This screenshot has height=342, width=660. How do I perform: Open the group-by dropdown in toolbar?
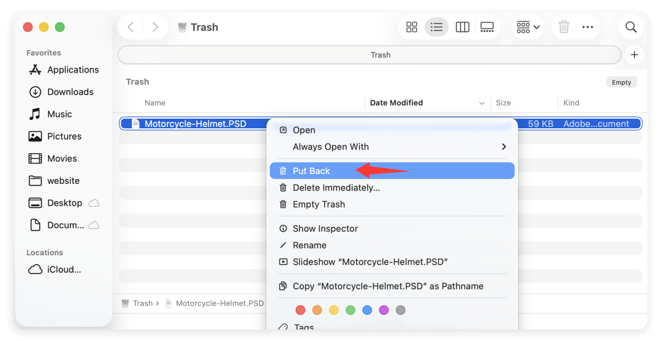[527, 27]
